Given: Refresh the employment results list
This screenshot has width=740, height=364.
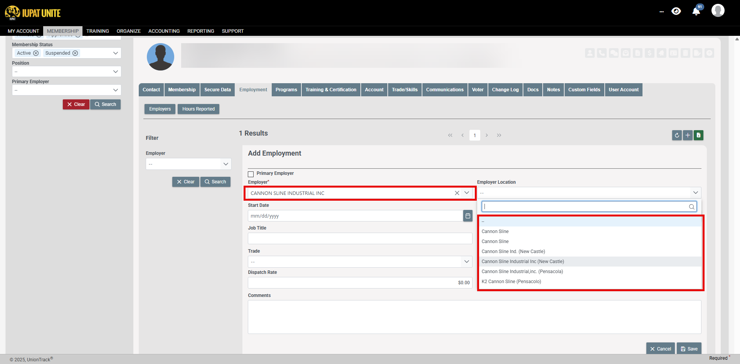Looking at the screenshot, I should pyautogui.click(x=677, y=135).
